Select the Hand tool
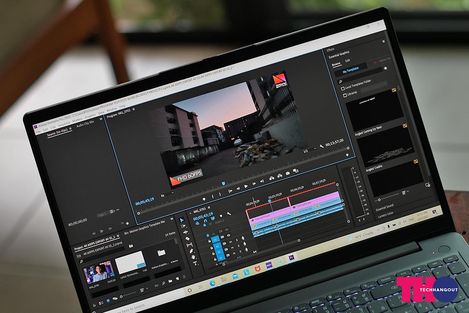Screen dimensions: 469x313 pos(193,257)
